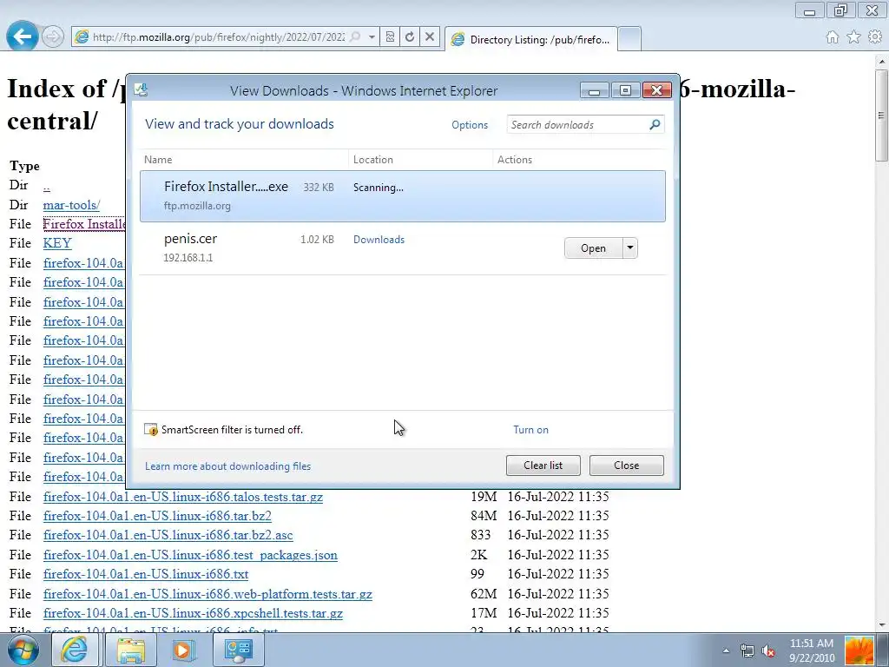Open the Windows Start button
The width and height of the screenshot is (889, 667).
(23, 650)
